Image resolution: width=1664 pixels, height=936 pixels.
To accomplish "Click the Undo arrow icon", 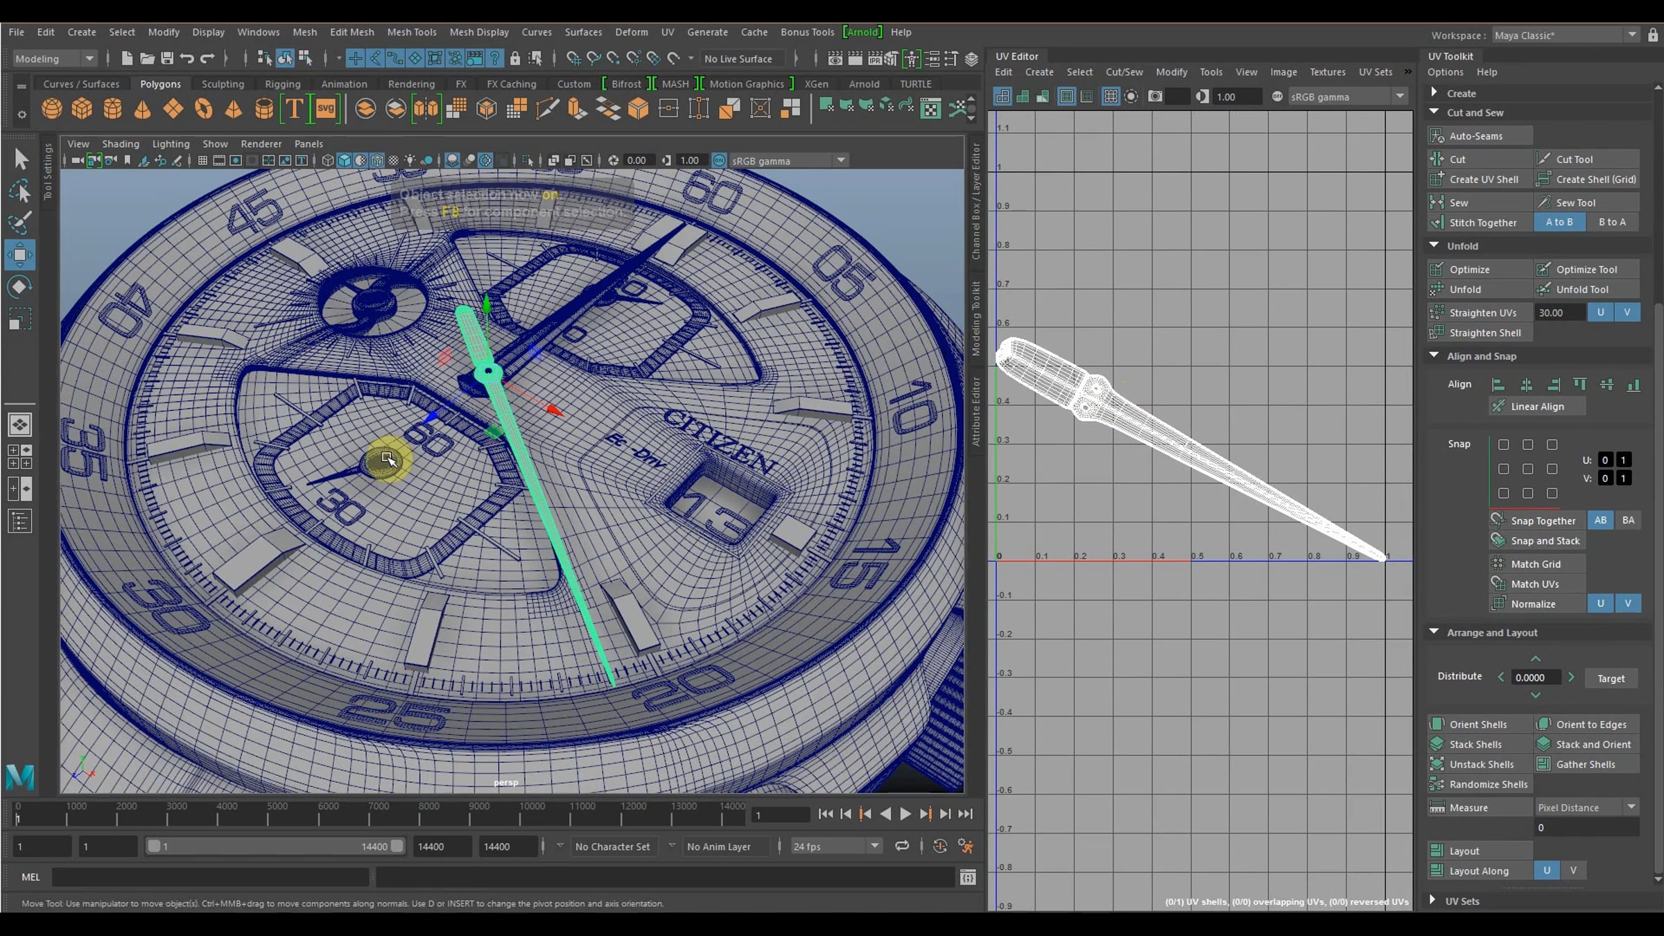I will pos(187,58).
